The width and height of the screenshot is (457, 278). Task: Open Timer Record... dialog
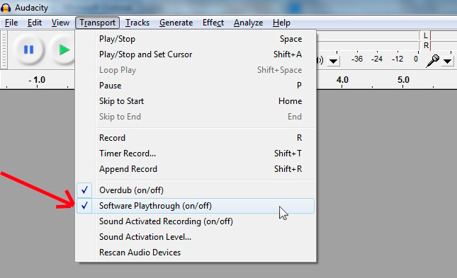click(196, 154)
